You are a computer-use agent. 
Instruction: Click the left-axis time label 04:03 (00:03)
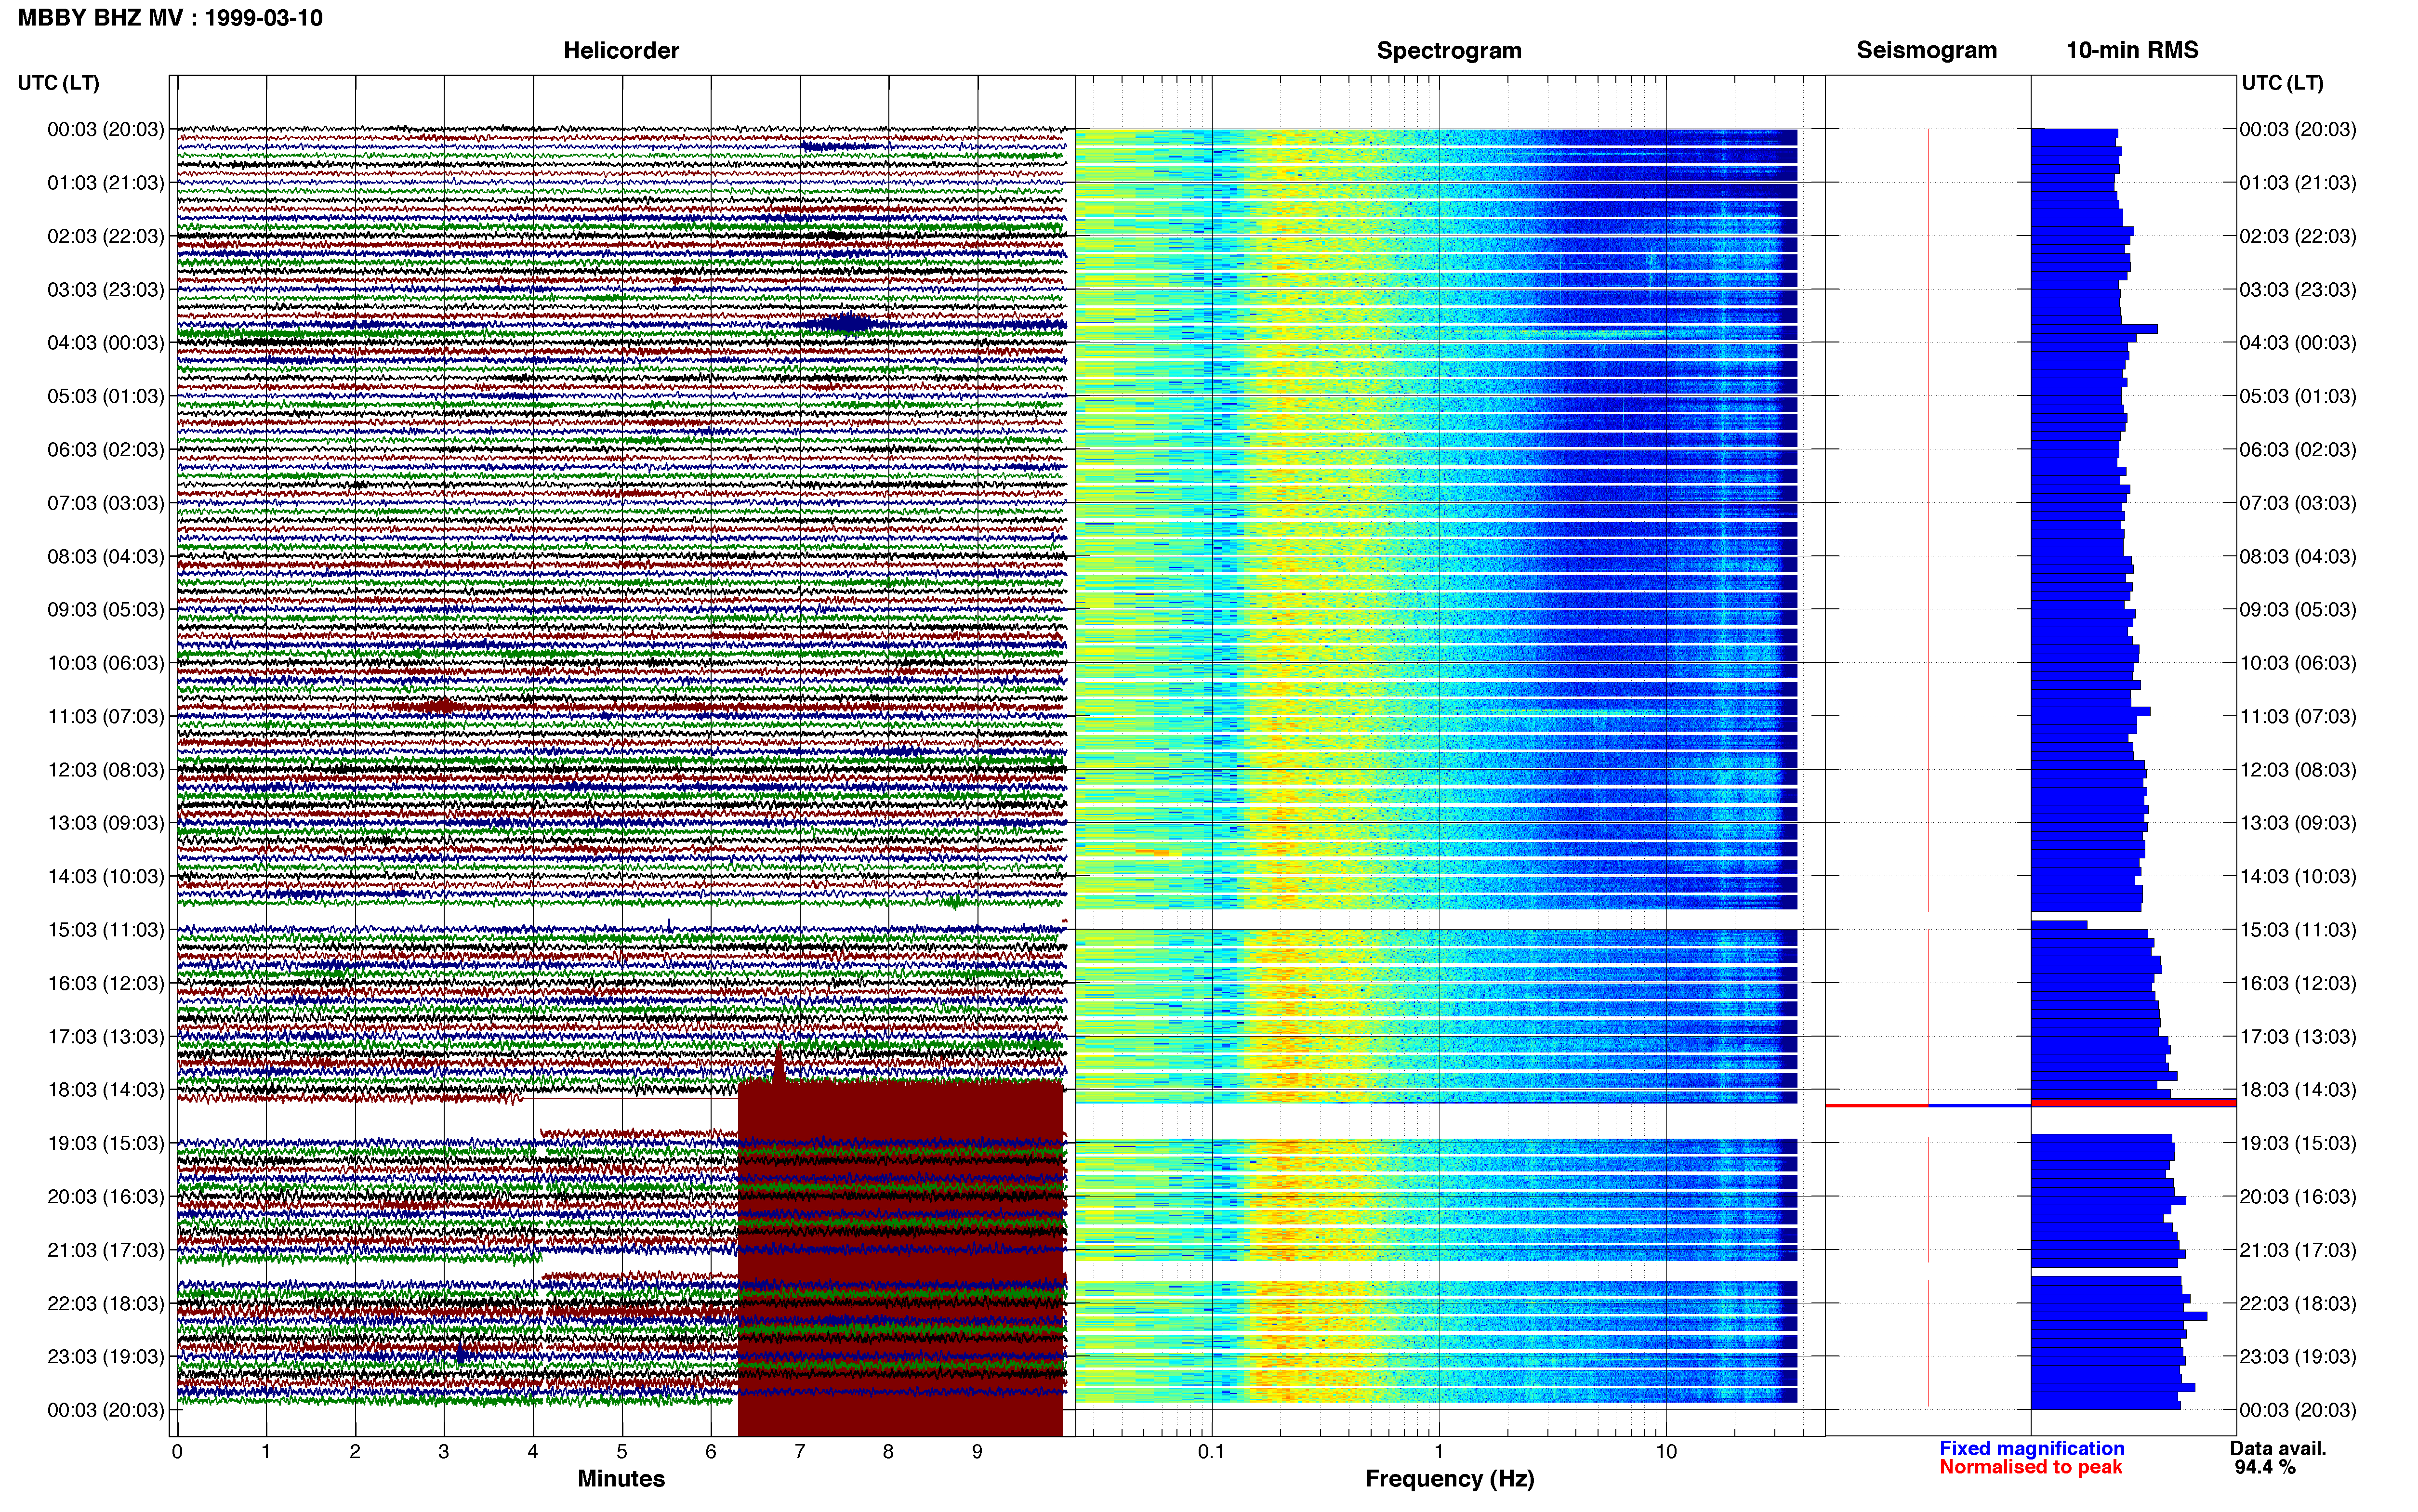[106, 343]
